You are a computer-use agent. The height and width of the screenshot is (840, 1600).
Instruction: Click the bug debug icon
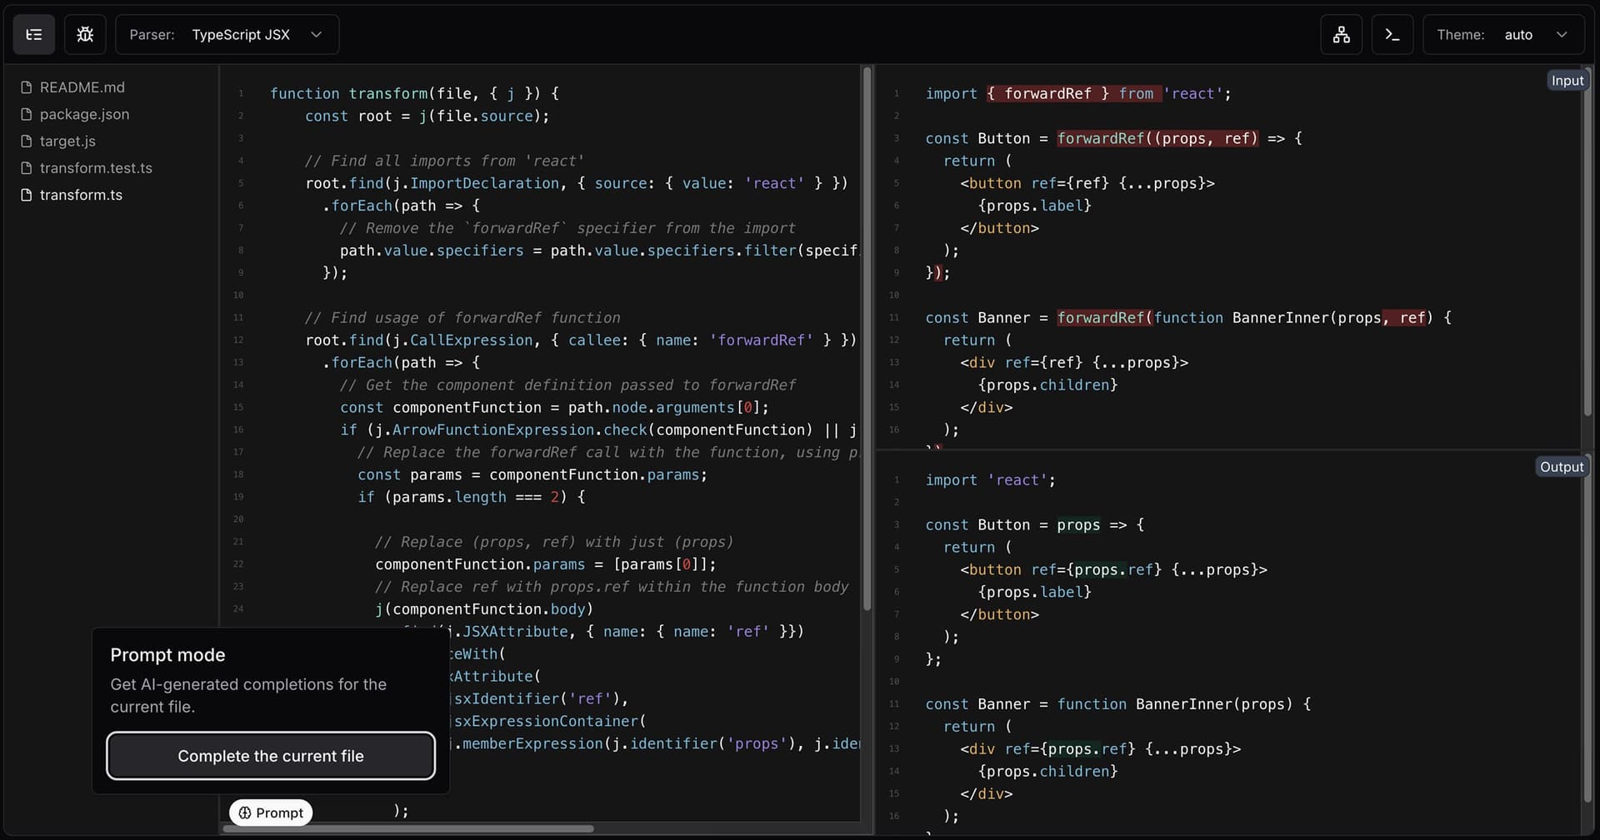pyautogui.click(x=85, y=35)
